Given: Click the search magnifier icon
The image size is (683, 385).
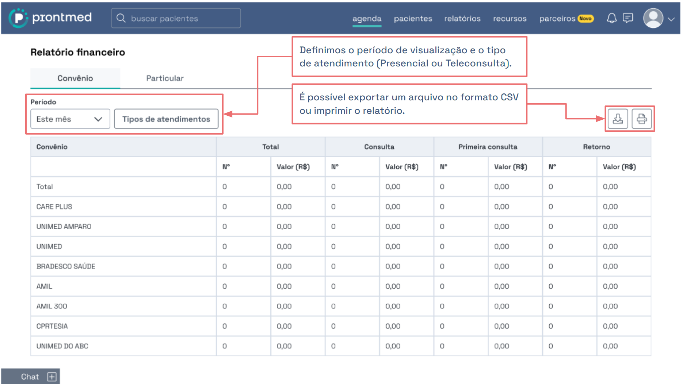Looking at the screenshot, I should 121,18.
